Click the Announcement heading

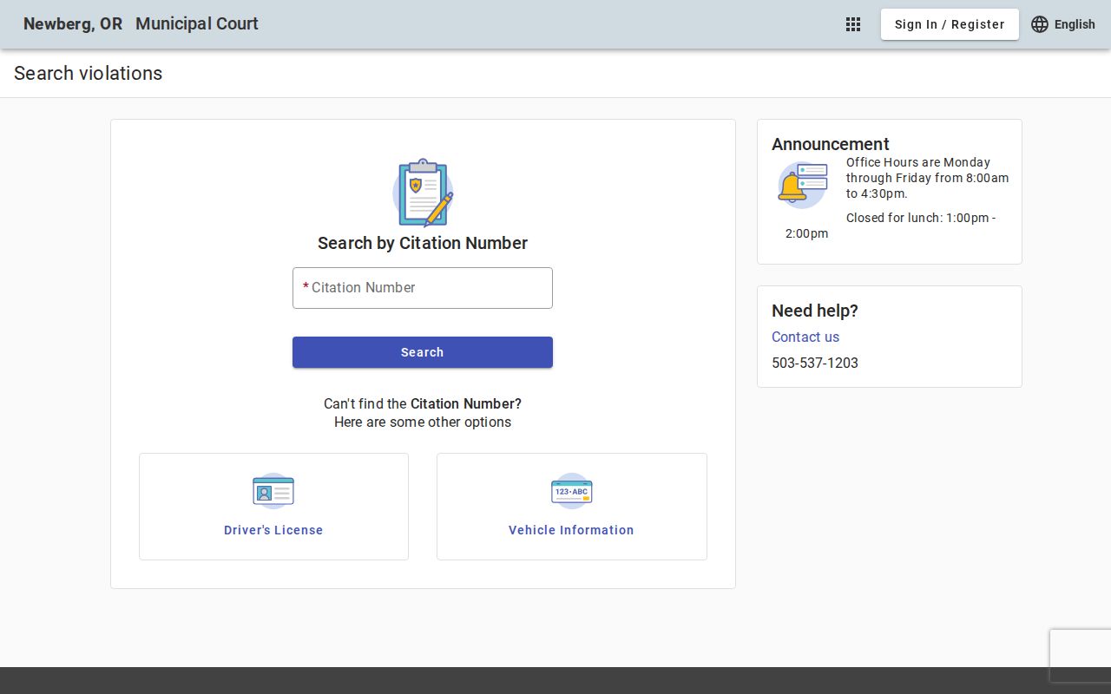(831, 144)
